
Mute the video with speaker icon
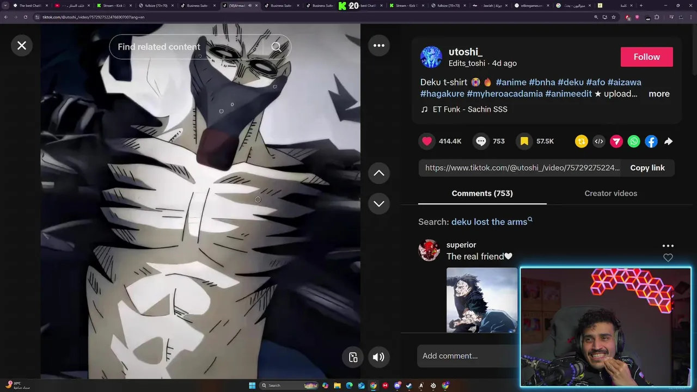pos(378,357)
